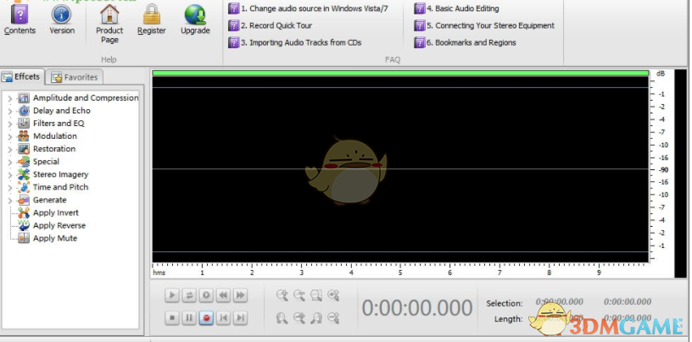Screen dimensions: 692x342
Task: Select the Modulation effect category
Action: pyautogui.click(x=55, y=136)
